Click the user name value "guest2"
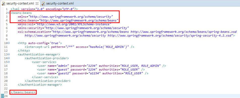This screenshot has width=240, height=98. click(x=64, y=73)
